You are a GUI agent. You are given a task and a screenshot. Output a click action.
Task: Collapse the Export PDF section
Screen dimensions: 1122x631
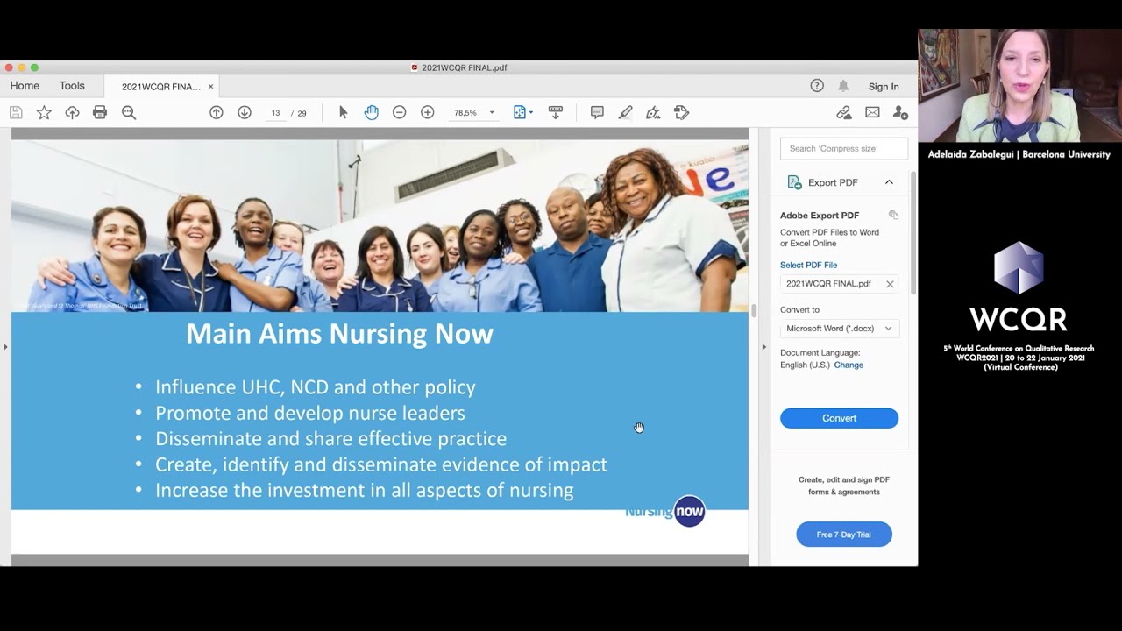889,182
